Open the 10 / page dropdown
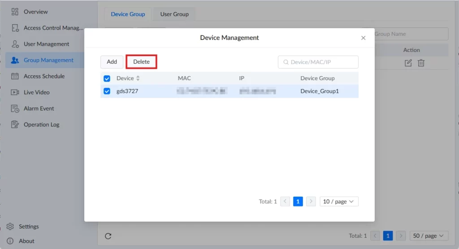The width and height of the screenshot is (459, 249). click(x=339, y=202)
